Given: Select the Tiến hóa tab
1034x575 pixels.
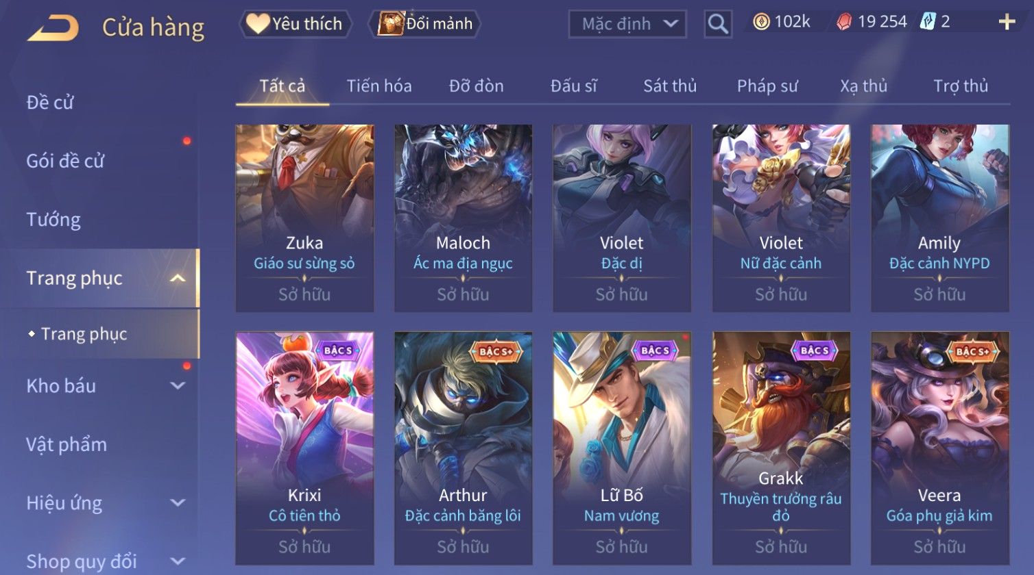Looking at the screenshot, I should point(379,86).
